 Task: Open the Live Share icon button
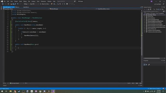point(157,4)
